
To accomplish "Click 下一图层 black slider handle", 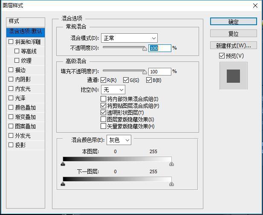I will pyautogui.click(x=63, y=184).
